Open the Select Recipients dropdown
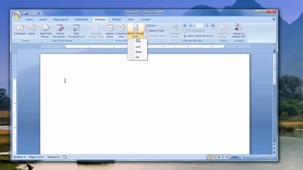 pos(60,31)
